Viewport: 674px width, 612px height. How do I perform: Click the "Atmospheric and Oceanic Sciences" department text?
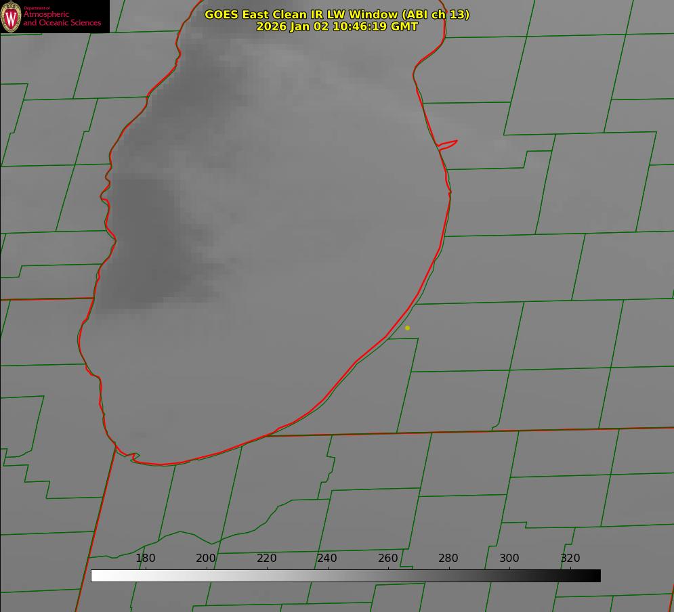[x=62, y=18]
